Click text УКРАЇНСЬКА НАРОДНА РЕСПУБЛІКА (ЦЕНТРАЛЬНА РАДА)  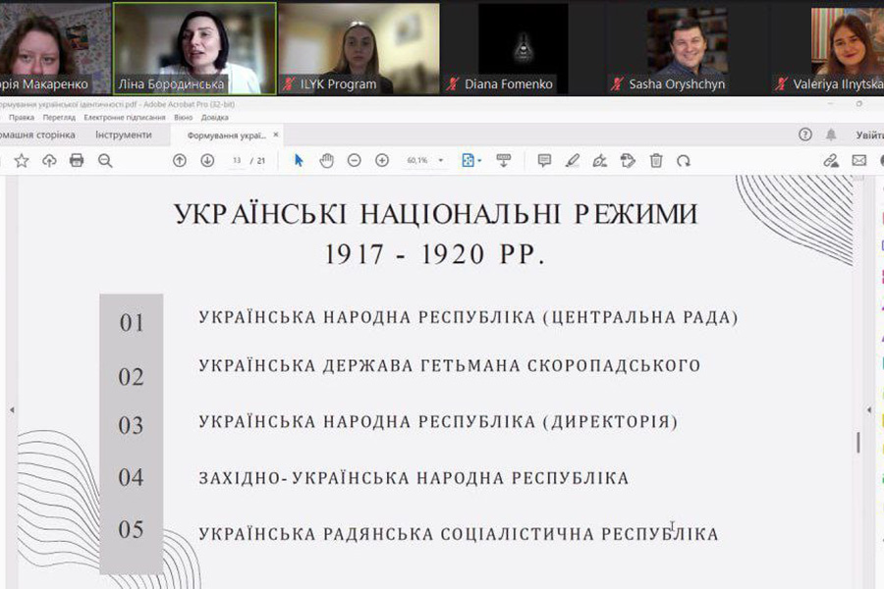coord(469,317)
